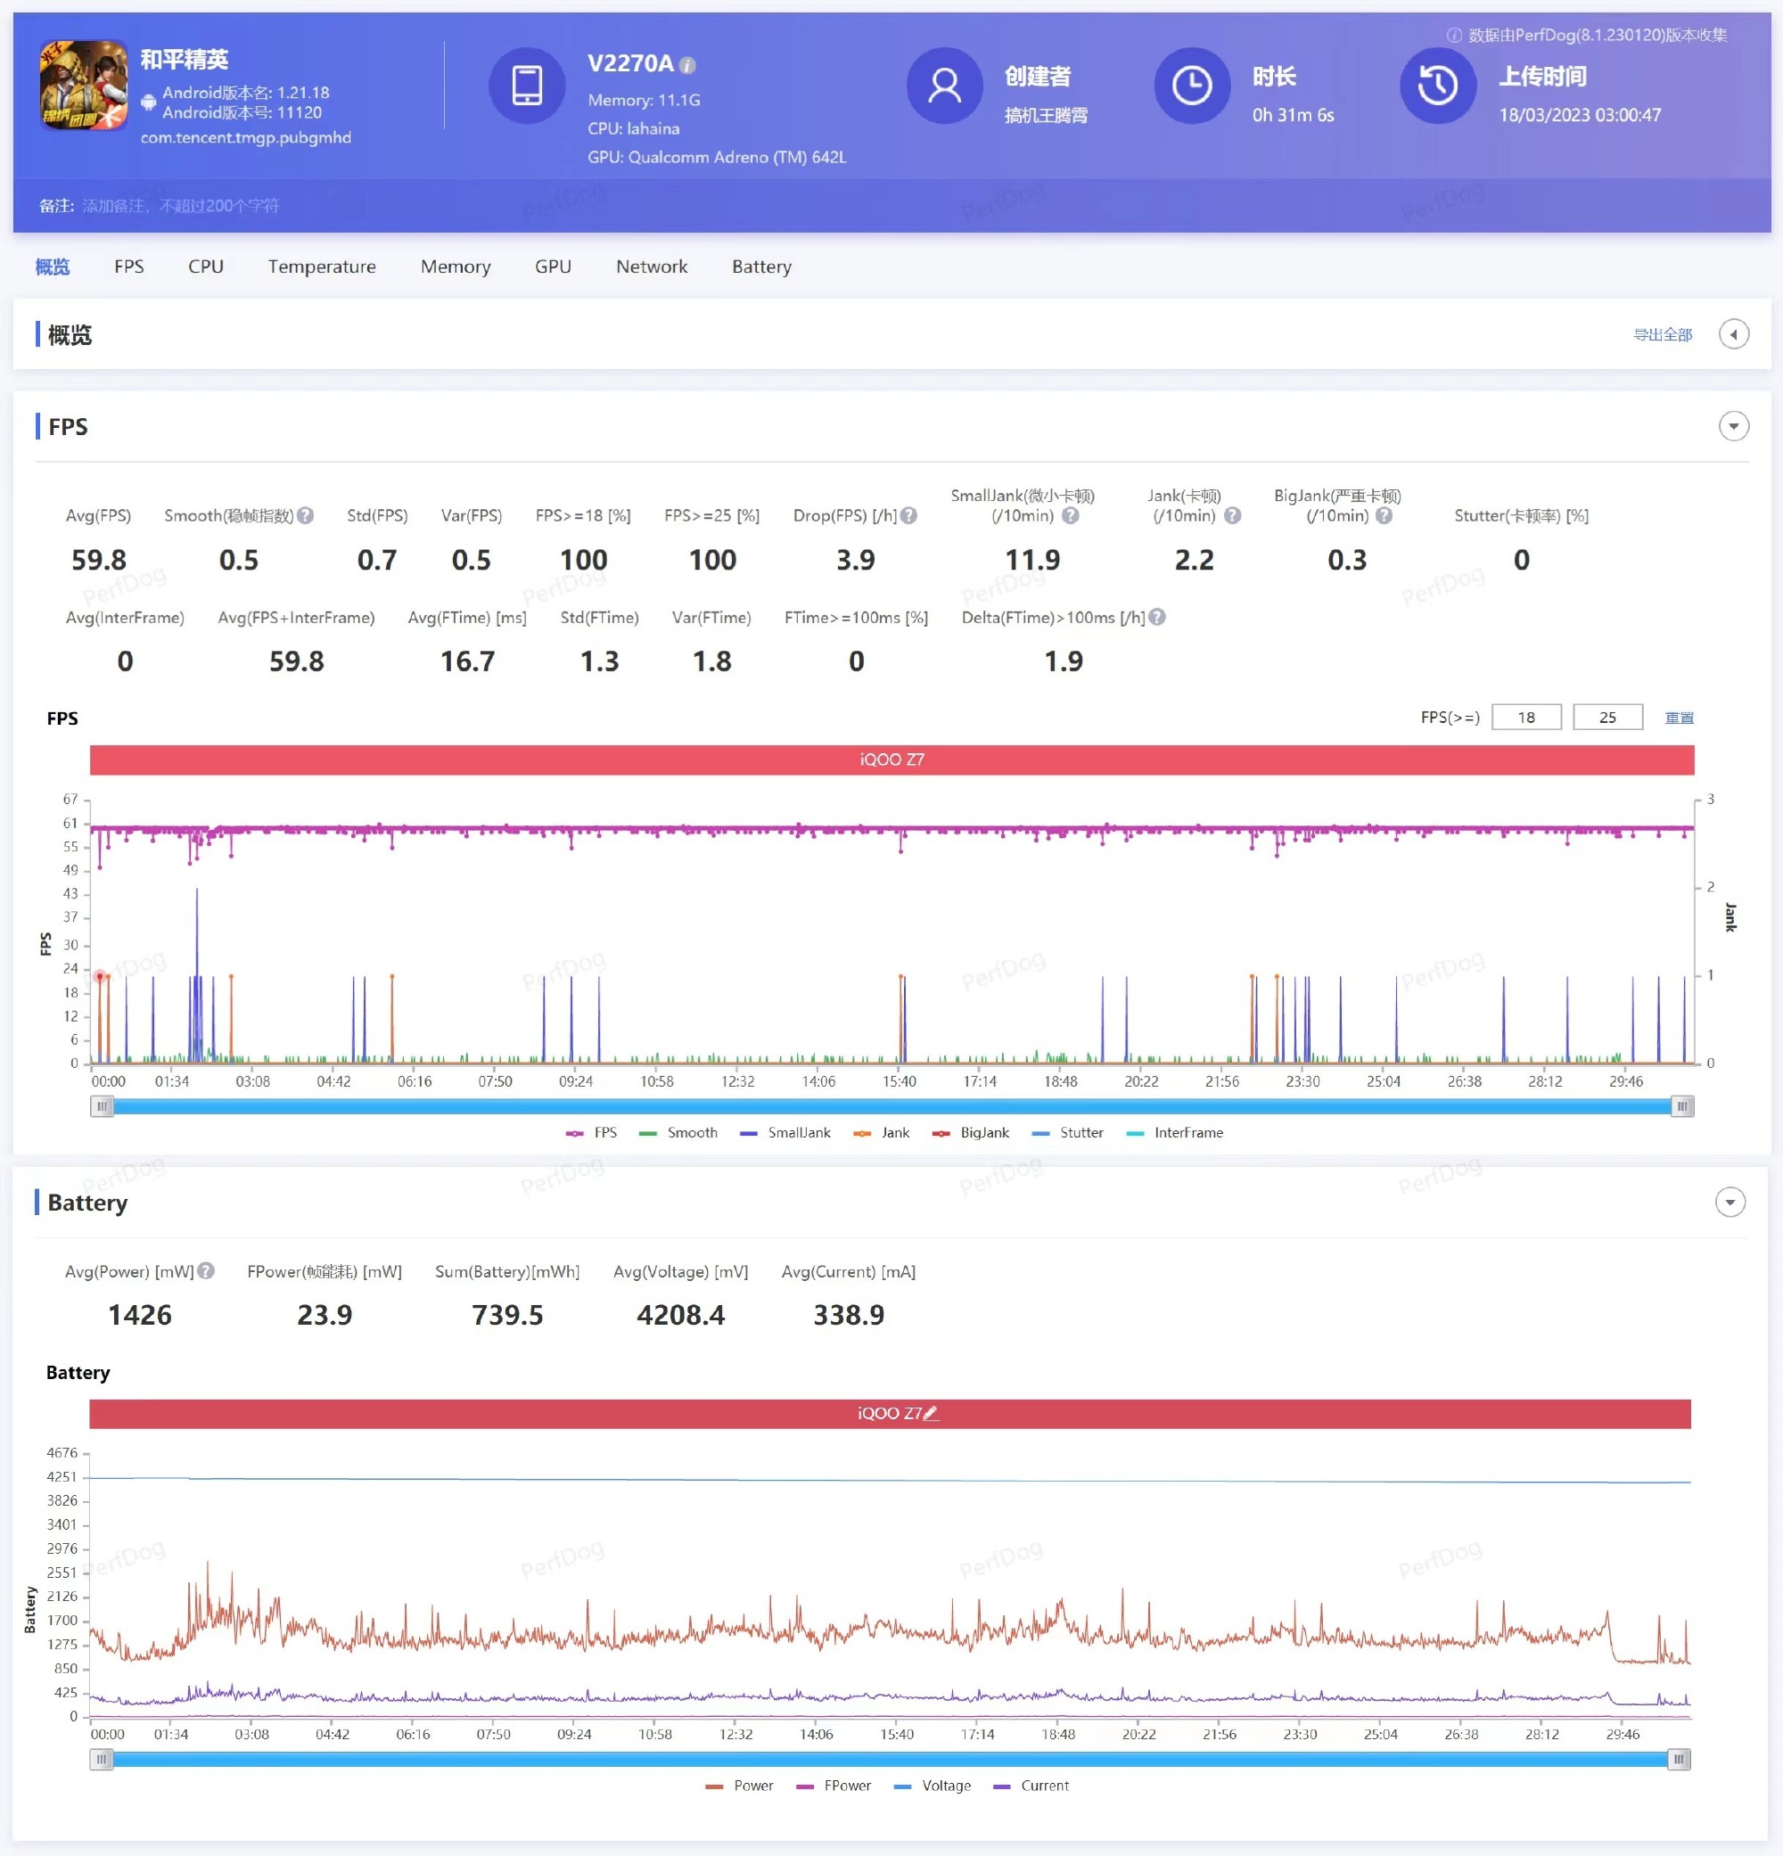
Task: Toggle Current series in Battery legend
Action: (x=1031, y=1786)
